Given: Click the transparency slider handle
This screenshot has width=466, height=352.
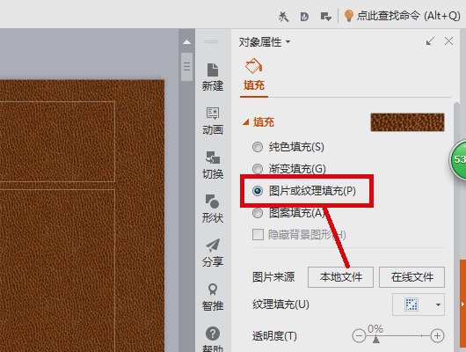Looking at the screenshot, I should click(x=376, y=339).
